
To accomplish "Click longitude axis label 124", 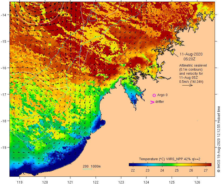I will pos(146,182).
